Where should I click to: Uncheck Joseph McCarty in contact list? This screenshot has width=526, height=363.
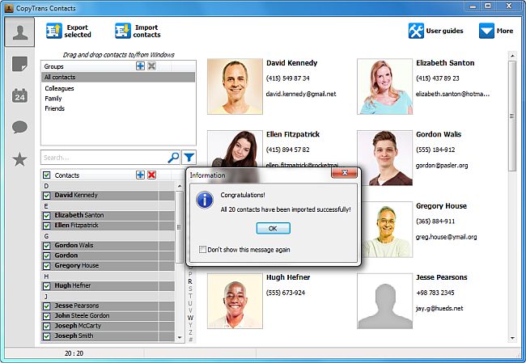click(x=47, y=326)
